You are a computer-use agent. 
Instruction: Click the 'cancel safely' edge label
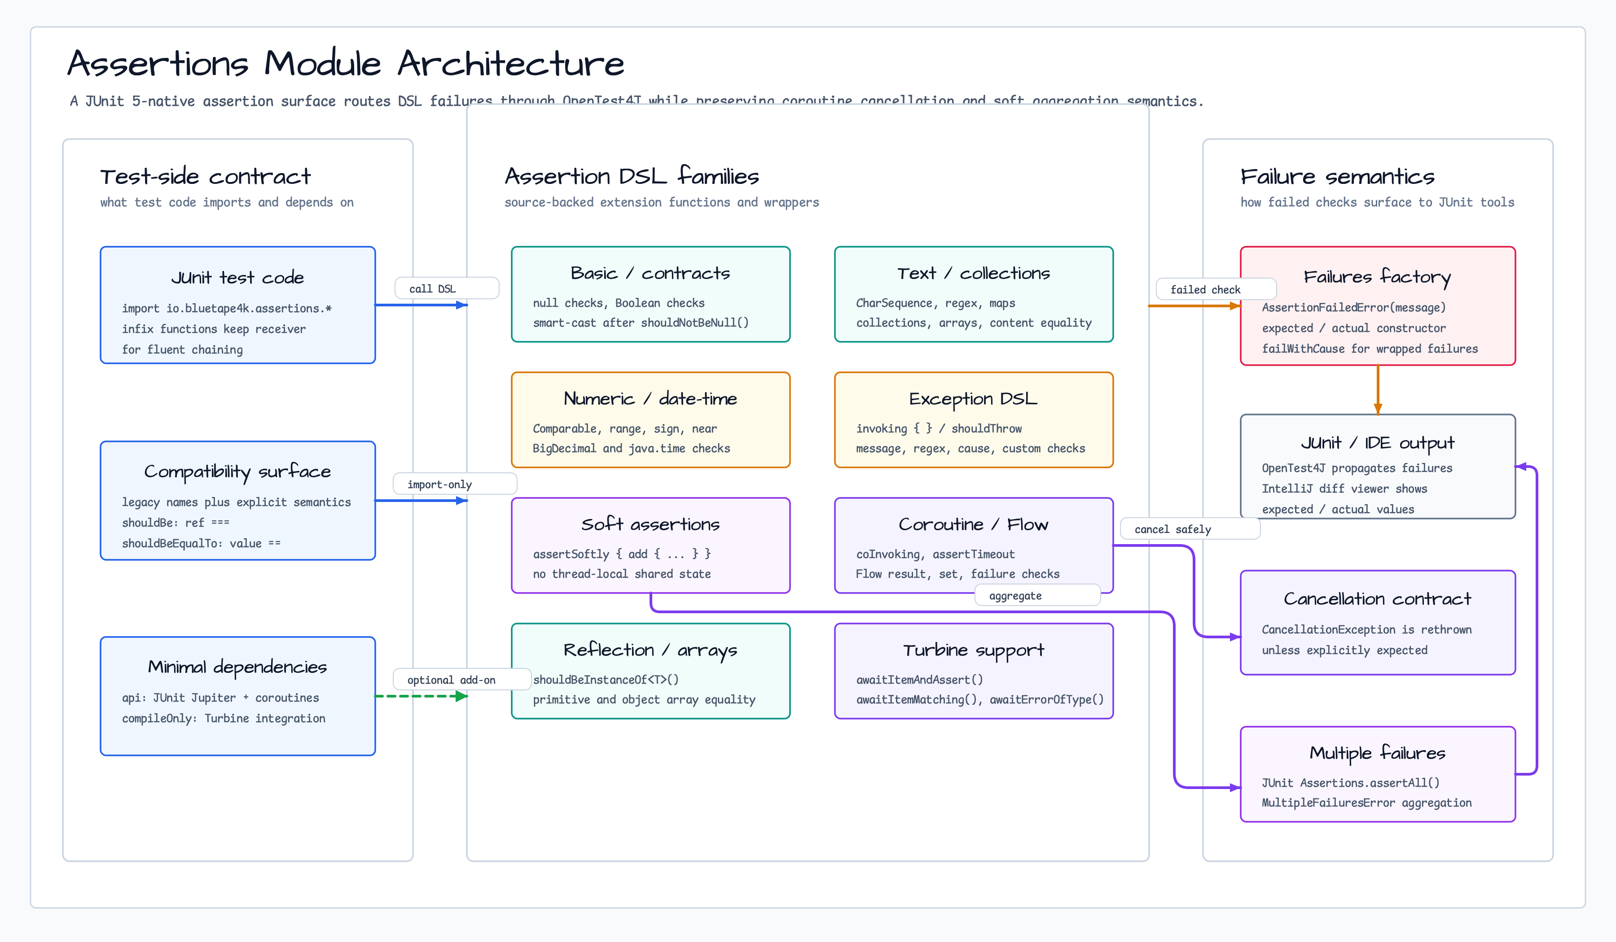[x=1190, y=529]
